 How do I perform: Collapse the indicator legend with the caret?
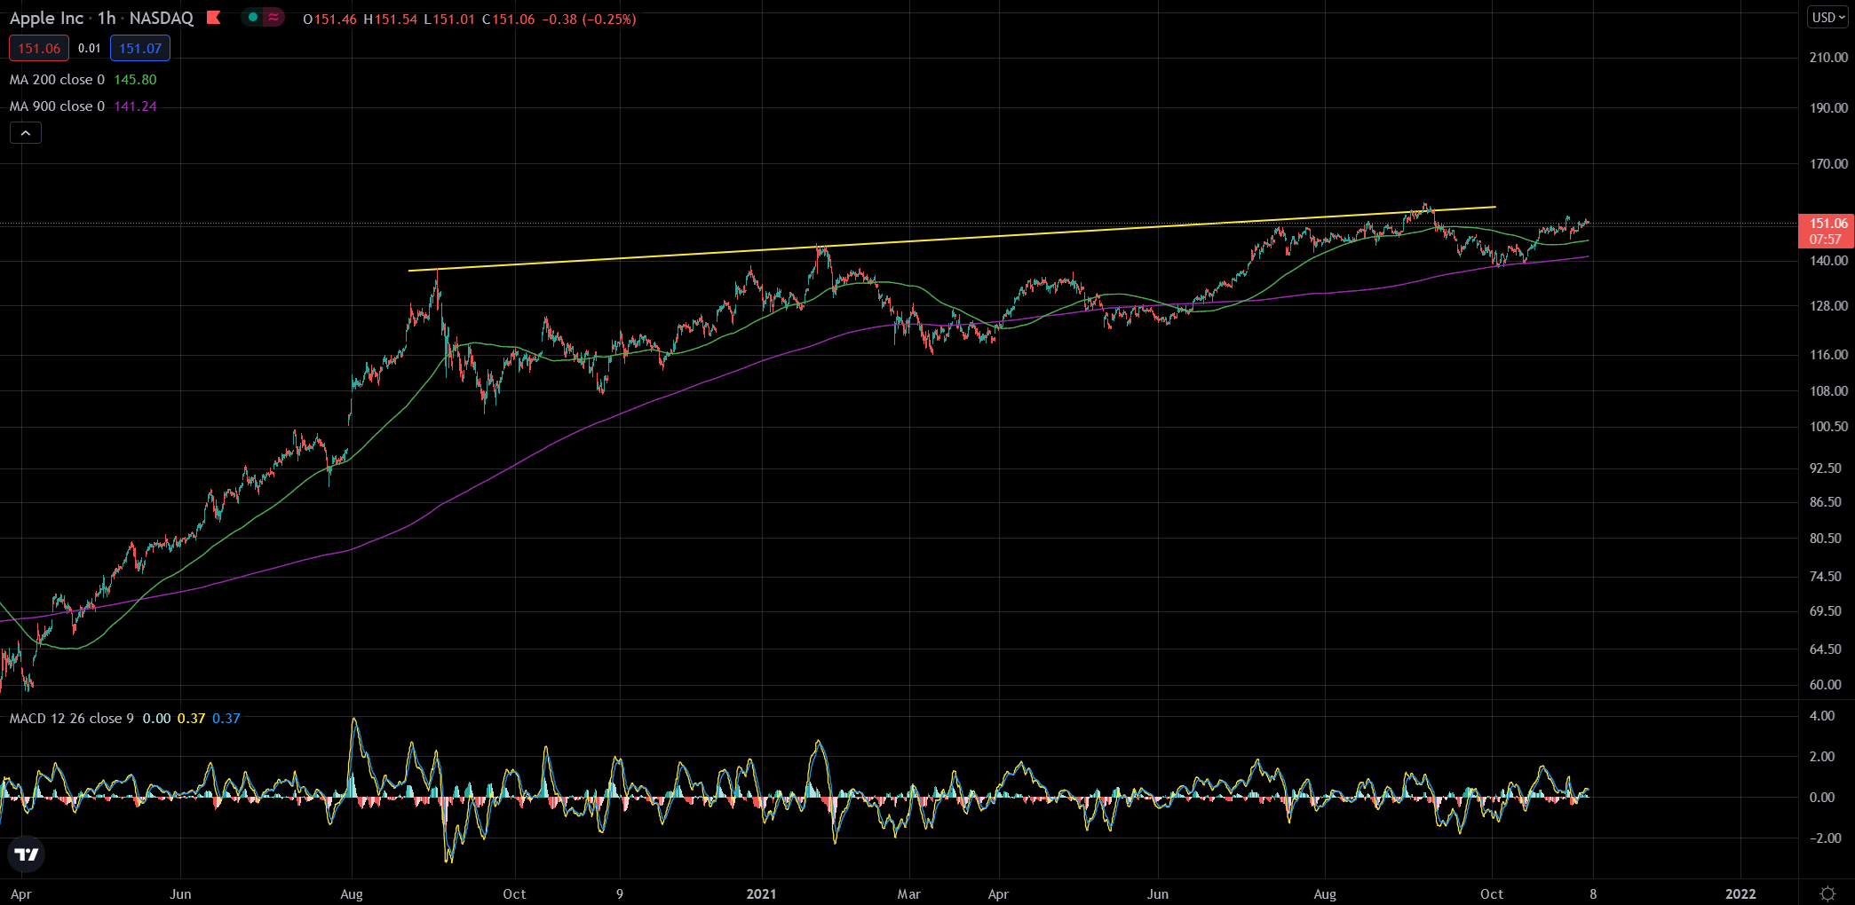click(x=26, y=133)
